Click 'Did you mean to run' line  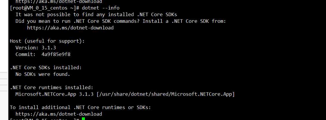121,21
